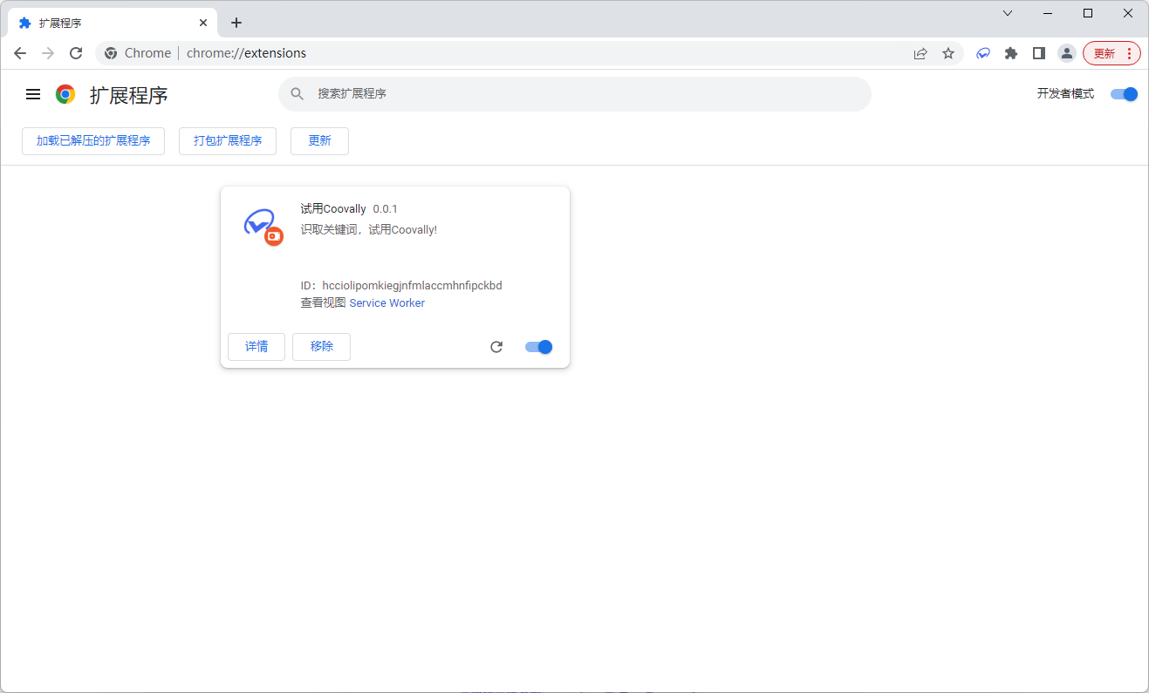Click the magnifier icon in search box
Screen dimensions: 1149x693
click(298, 93)
